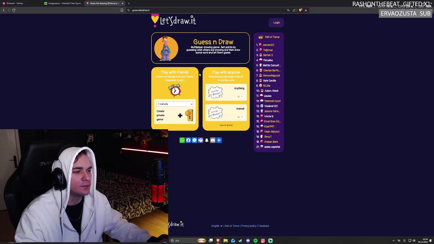Screen dimensions: 434x244
Task: Open Steam from taskbar
Action: pyautogui.click(x=240, y=241)
